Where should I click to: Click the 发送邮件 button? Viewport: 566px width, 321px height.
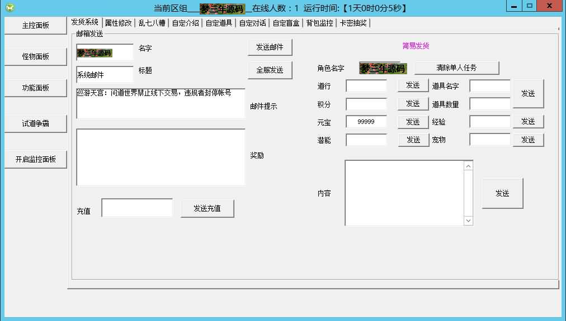(x=270, y=47)
